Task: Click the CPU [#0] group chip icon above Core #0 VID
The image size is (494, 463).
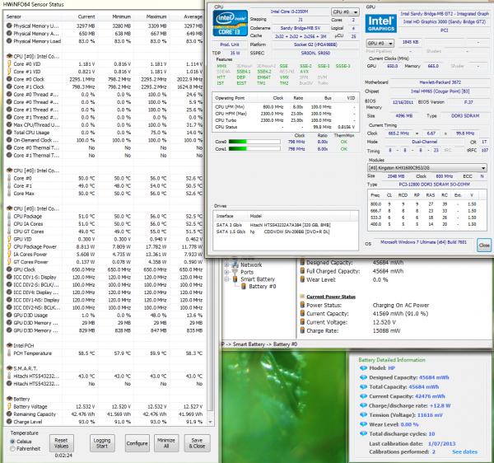Action: click(x=9, y=56)
